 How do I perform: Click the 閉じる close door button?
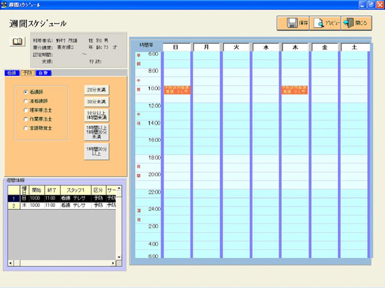[357, 23]
